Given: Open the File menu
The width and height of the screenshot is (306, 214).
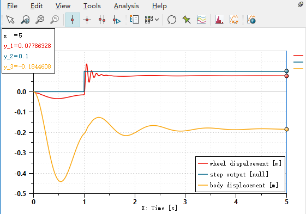Looking at the screenshot, I should point(12,6).
